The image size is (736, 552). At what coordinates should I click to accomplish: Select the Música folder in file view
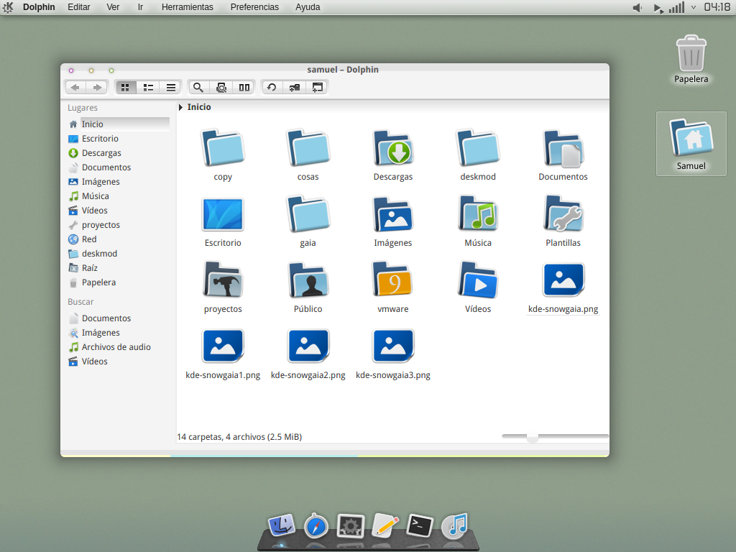click(478, 214)
